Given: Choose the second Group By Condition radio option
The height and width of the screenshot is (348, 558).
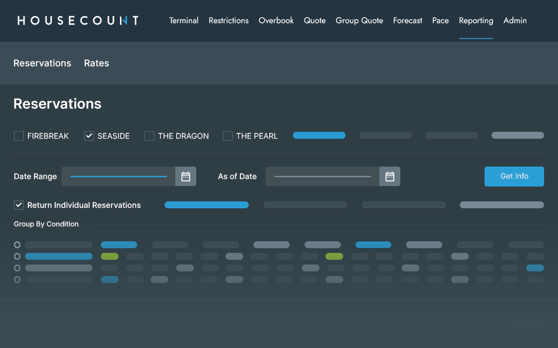Looking at the screenshot, I should pos(17,256).
